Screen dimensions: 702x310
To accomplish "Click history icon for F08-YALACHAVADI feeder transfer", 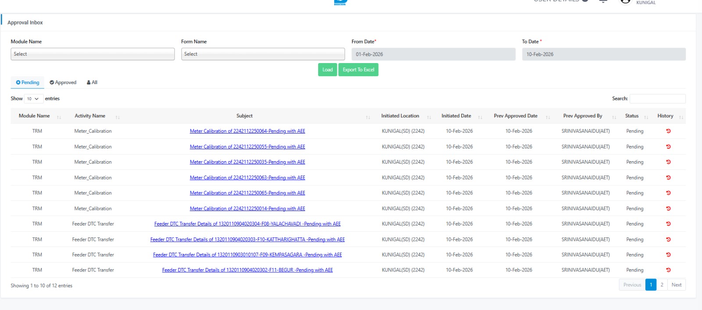I will pyautogui.click(x=668, y=224).
